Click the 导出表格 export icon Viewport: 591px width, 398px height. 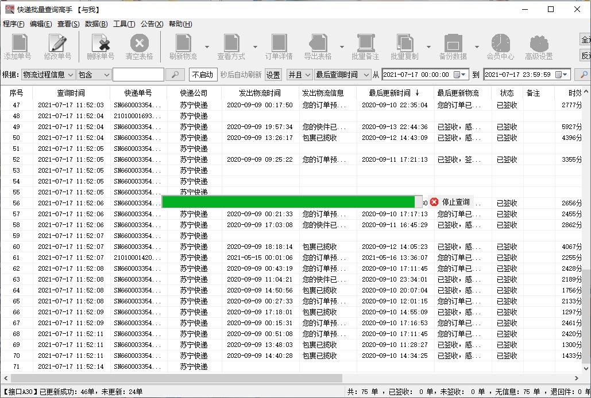pyautogui.click(x=319, y=46)
